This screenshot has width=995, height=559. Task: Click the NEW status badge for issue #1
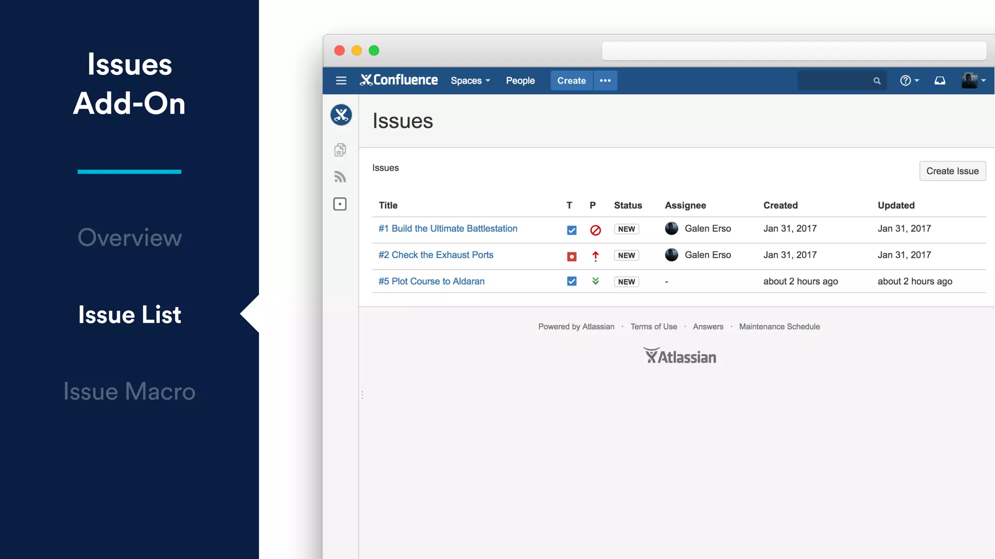tap(626, 229)
